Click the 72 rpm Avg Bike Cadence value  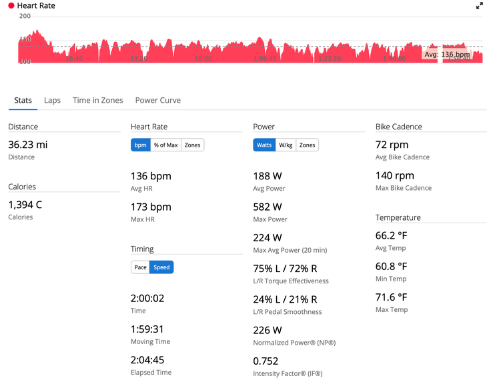[x=392, y=145]
